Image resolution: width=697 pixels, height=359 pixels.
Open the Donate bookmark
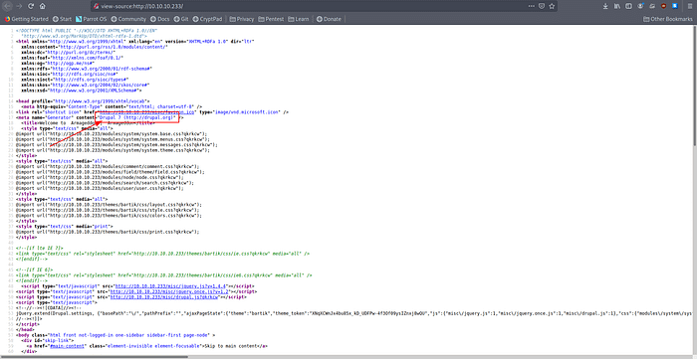point(329,19)
